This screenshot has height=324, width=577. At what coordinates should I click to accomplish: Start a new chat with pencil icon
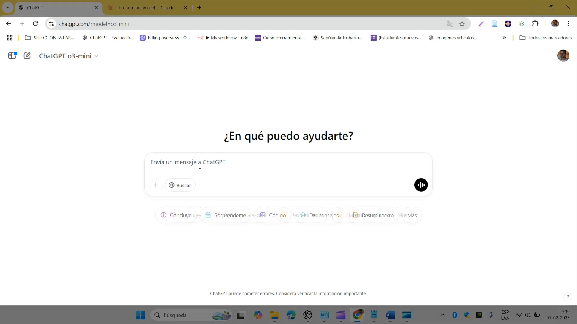pos(27,56)
